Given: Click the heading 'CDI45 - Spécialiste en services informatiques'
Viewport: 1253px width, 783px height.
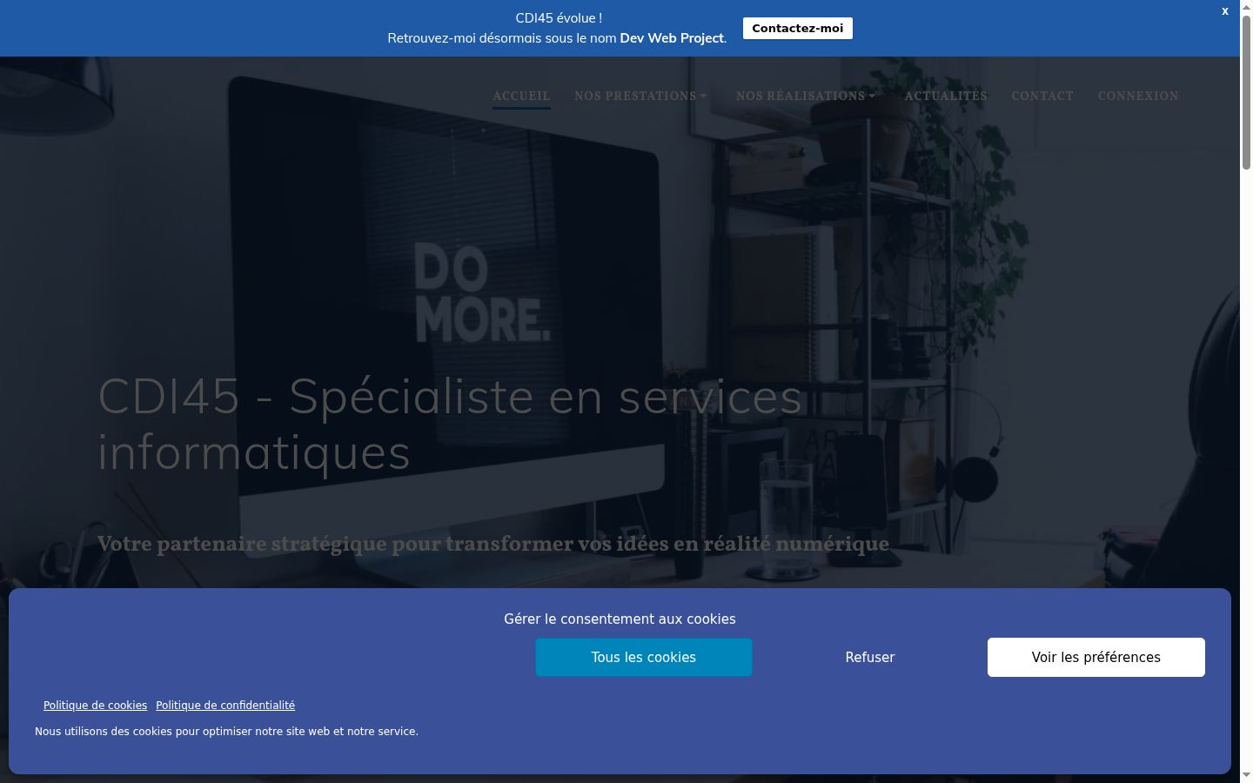Looking at the screenshot, I should point(450,424).
